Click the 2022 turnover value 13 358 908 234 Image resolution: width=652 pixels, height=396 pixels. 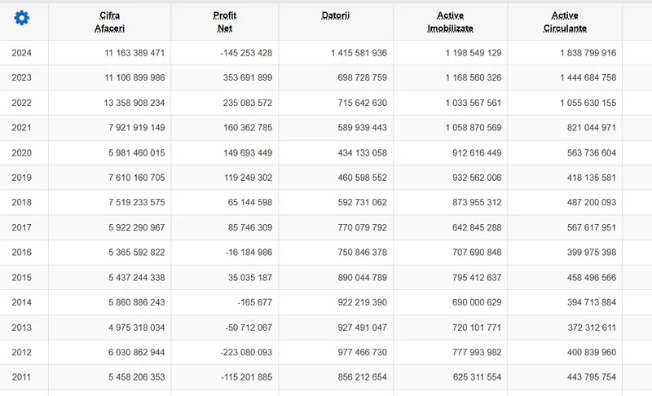click(123, 103)
